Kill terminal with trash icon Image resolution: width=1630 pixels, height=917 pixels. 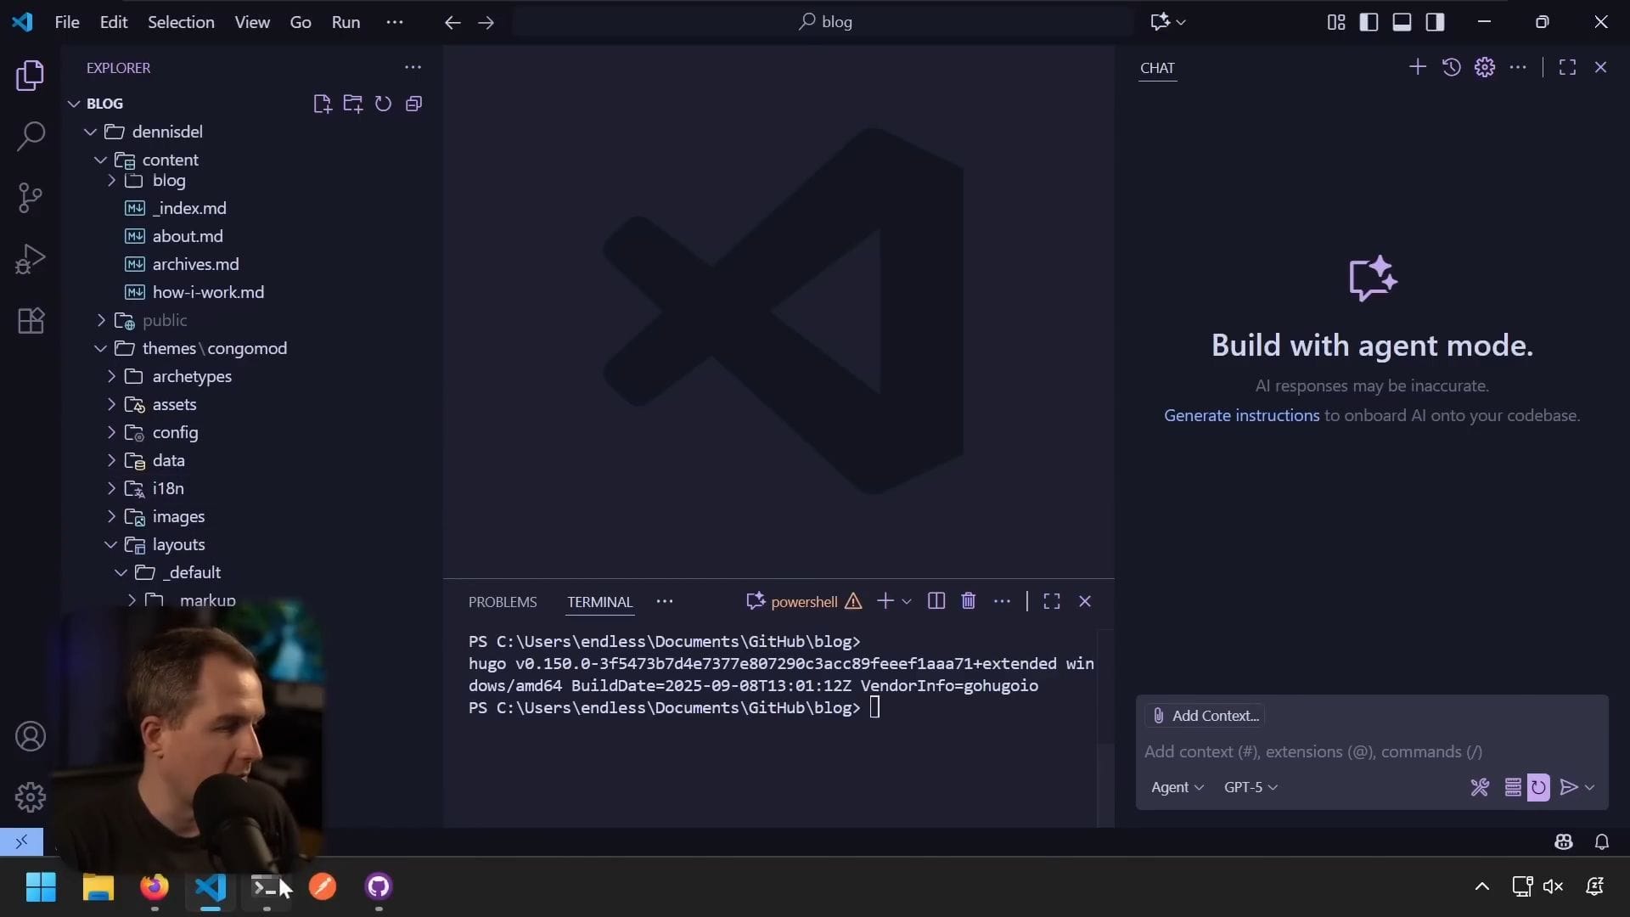968,601
